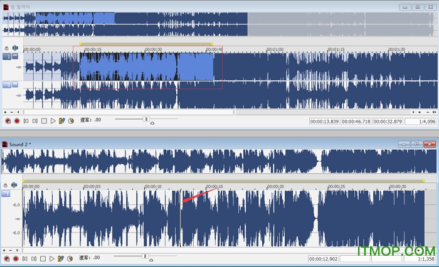Play audio in Sound 2 window
Viewport: 439px width, 267px height.
(x=52, y=259)
